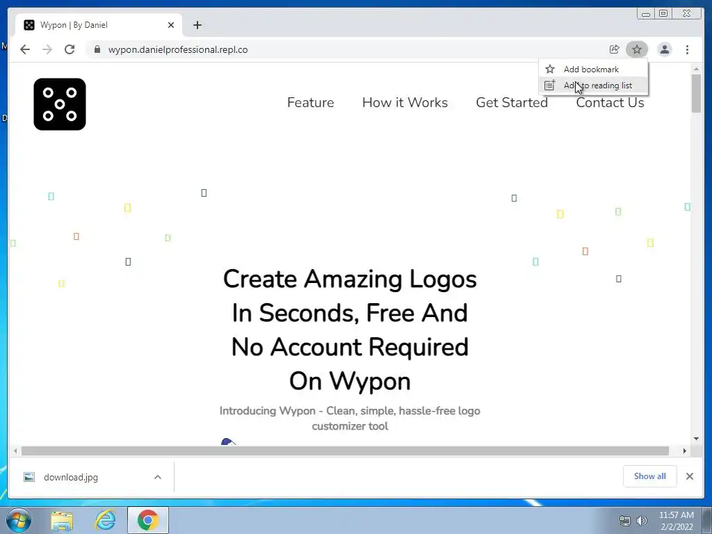The width and height of the screenshot is (712, 534).
Task: Click the browser back arrow
Action: point(25,49)
